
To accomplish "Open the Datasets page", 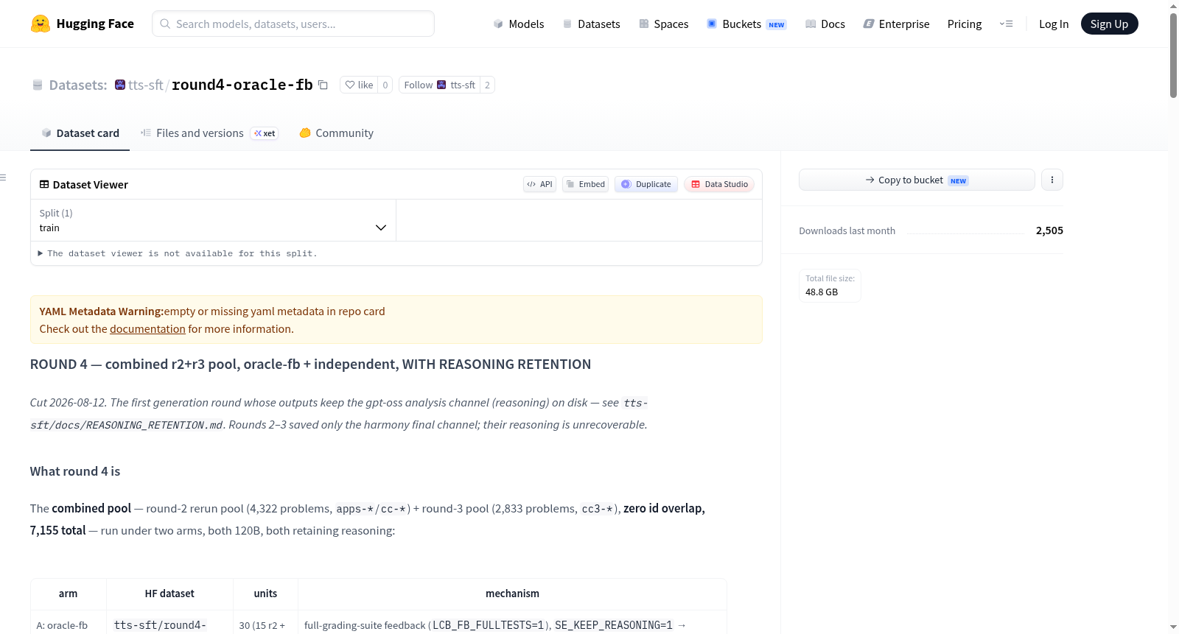I will 591,24.
